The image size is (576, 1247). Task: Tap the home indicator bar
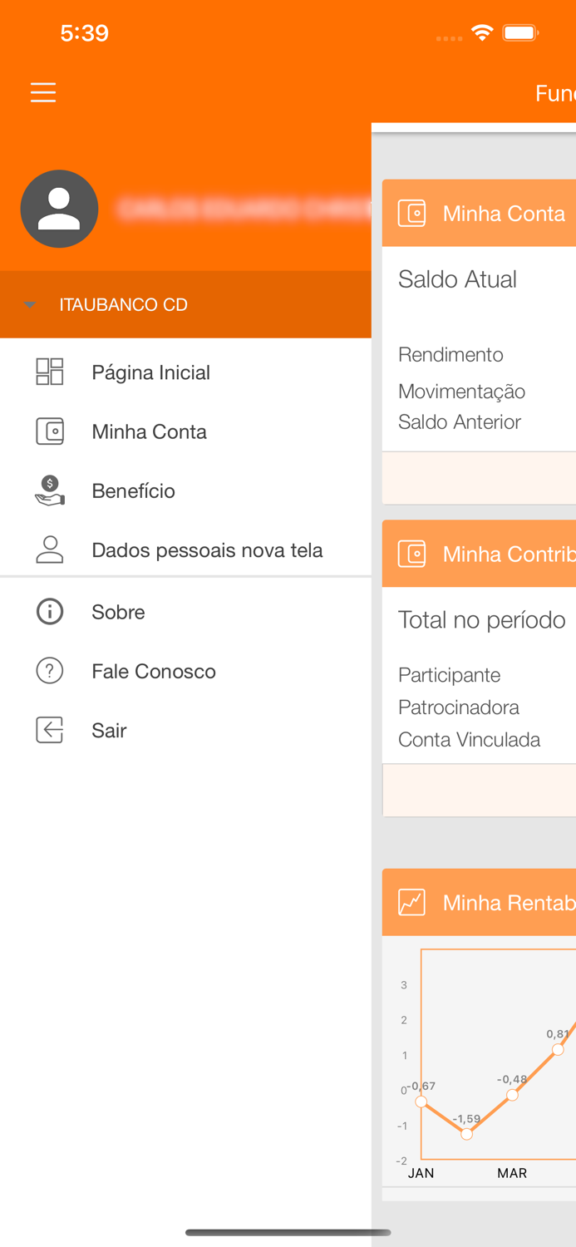(x=288, y=1232)
